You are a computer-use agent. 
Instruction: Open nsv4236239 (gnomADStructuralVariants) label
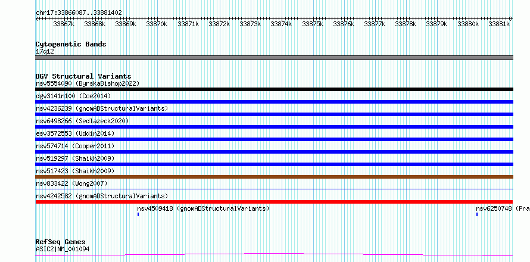pyautogui.click(x=102, y=108)
